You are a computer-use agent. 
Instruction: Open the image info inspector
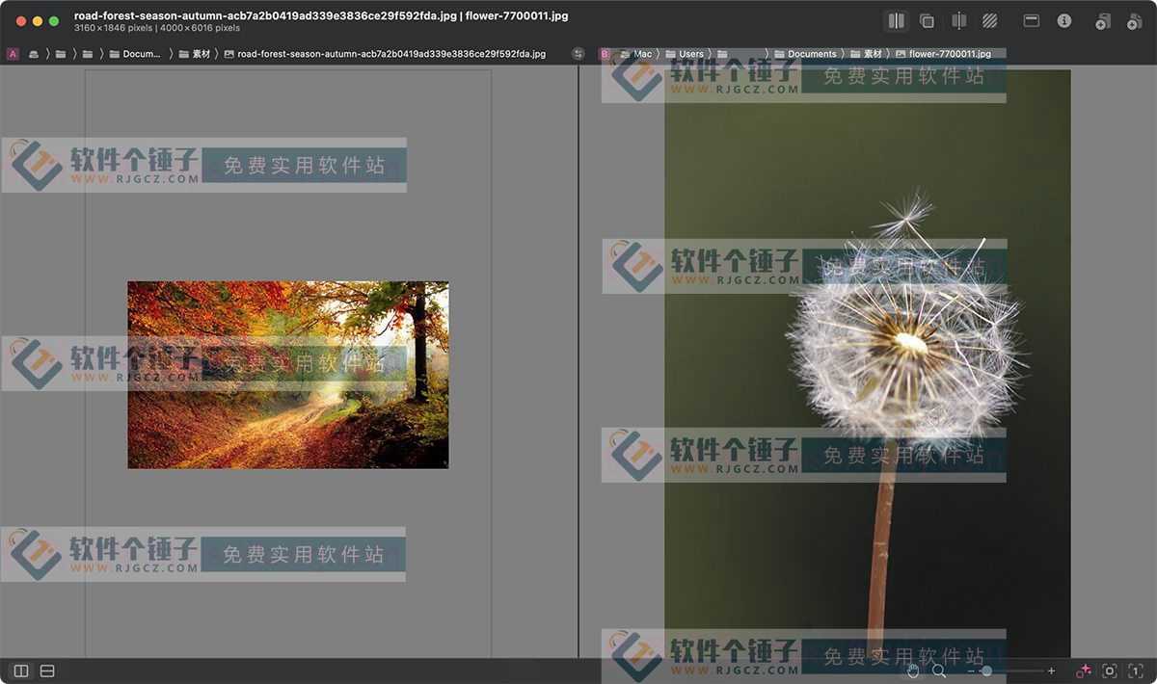[x=1064, y=20]
